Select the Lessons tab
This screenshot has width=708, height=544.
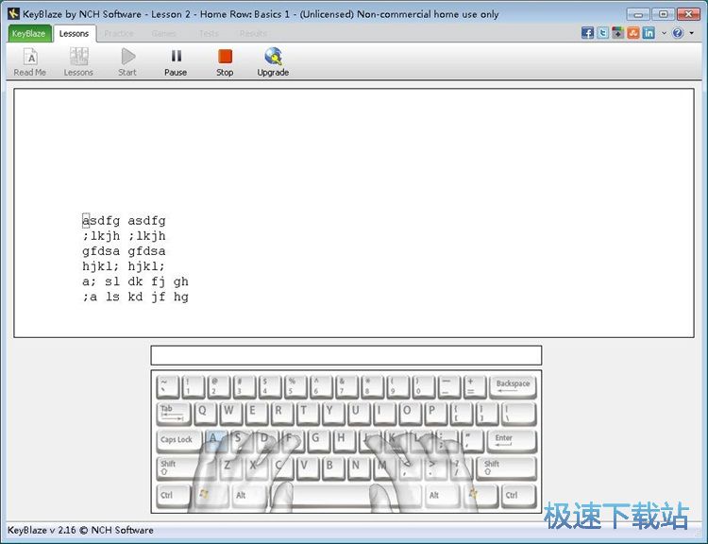click(74, 33)
